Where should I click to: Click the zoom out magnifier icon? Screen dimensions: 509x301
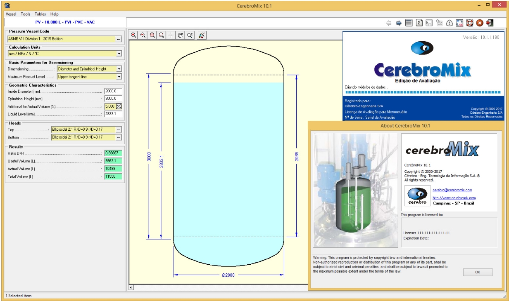click(143, 35)
